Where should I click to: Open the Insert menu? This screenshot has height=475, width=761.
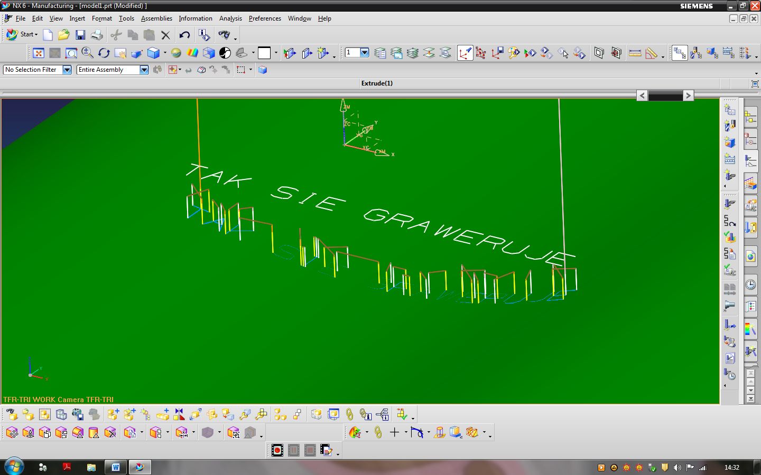click(x=77, y=18)
